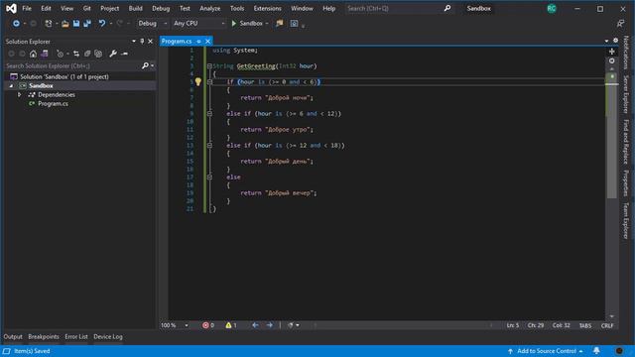This screenshot has height=357, width=635.
Task: Open Properties wrench icon in Solution Explorer
Action: click(113, 54)
